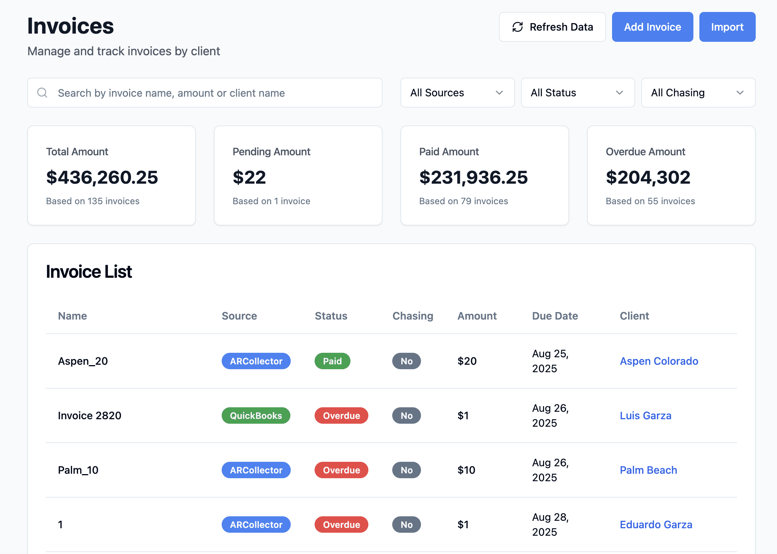Screen dimensions: 777x554
Task: Click the All Status chevron arrow
Action: coord(619,93)
